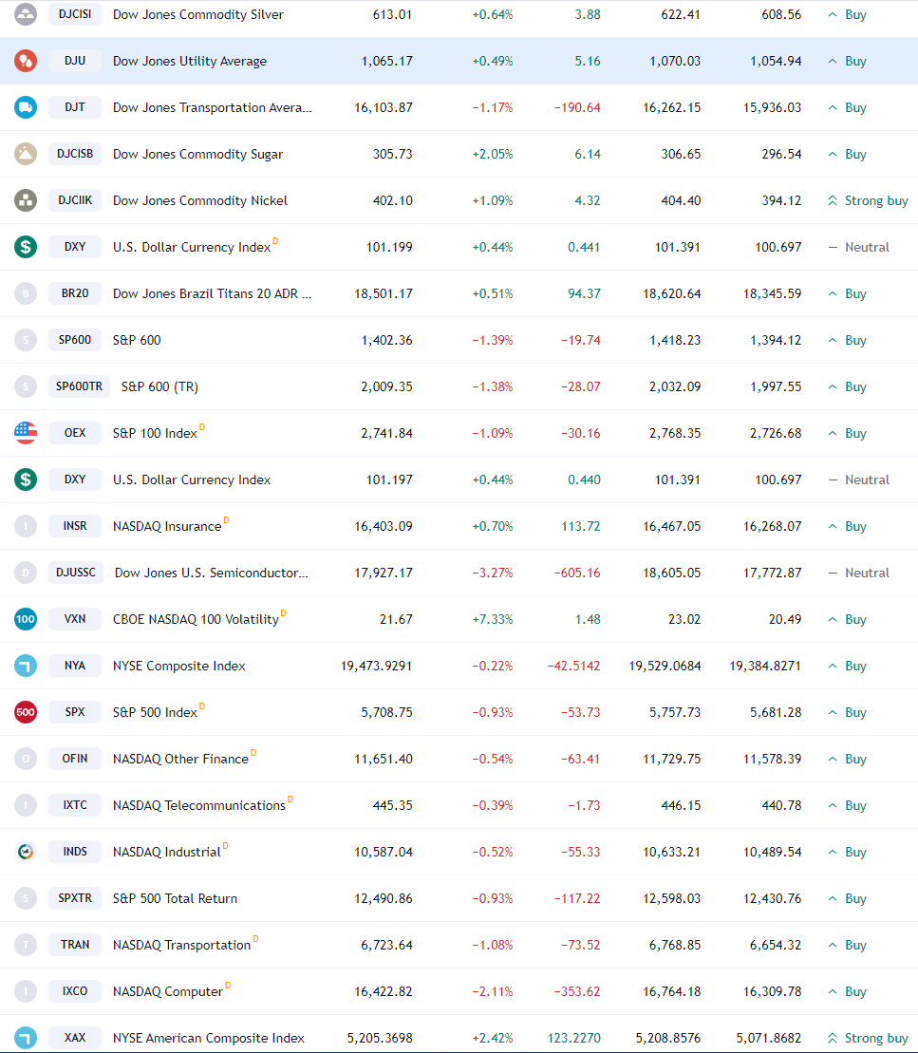Click price 402.10 in Nickel row
Image resolution: width=918 pixels, height=1053 pixels.
pos(393,200)
